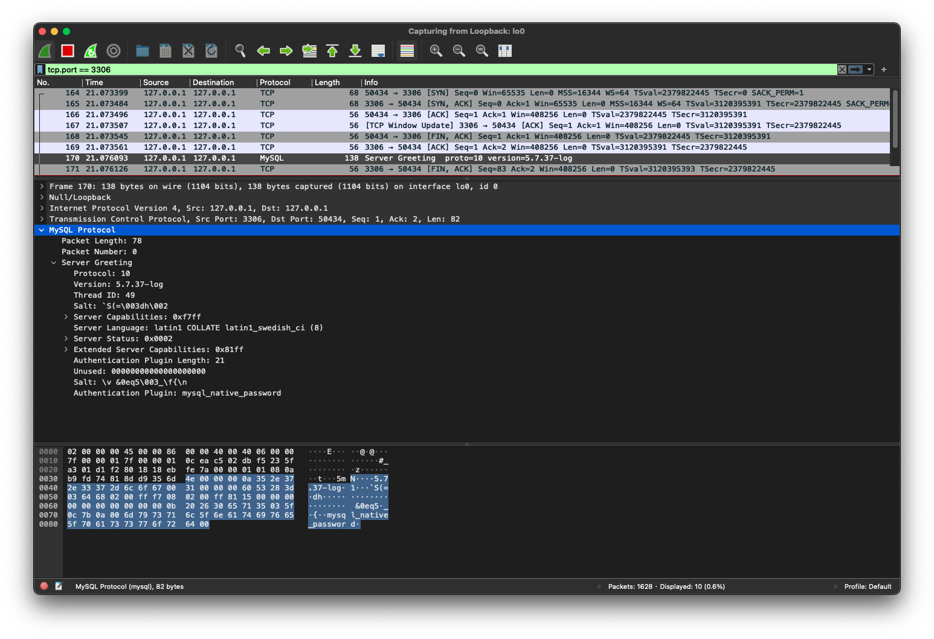Zoom in packet text
The image size is (934, 639).
(x=436, y=51)
